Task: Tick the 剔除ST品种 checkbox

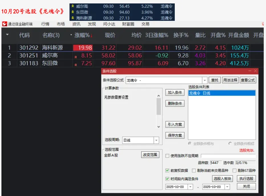Action: click(235, 171)
